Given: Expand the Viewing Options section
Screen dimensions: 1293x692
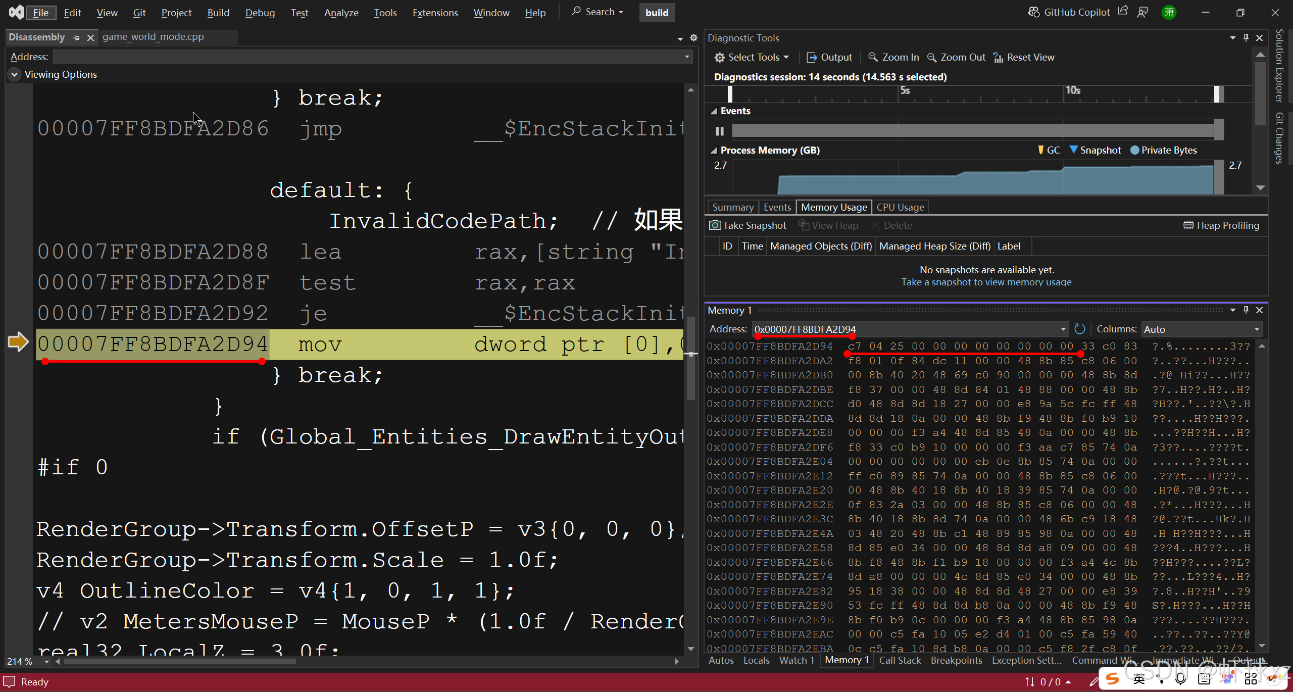Looking at the screenshot, I should 14,74.
